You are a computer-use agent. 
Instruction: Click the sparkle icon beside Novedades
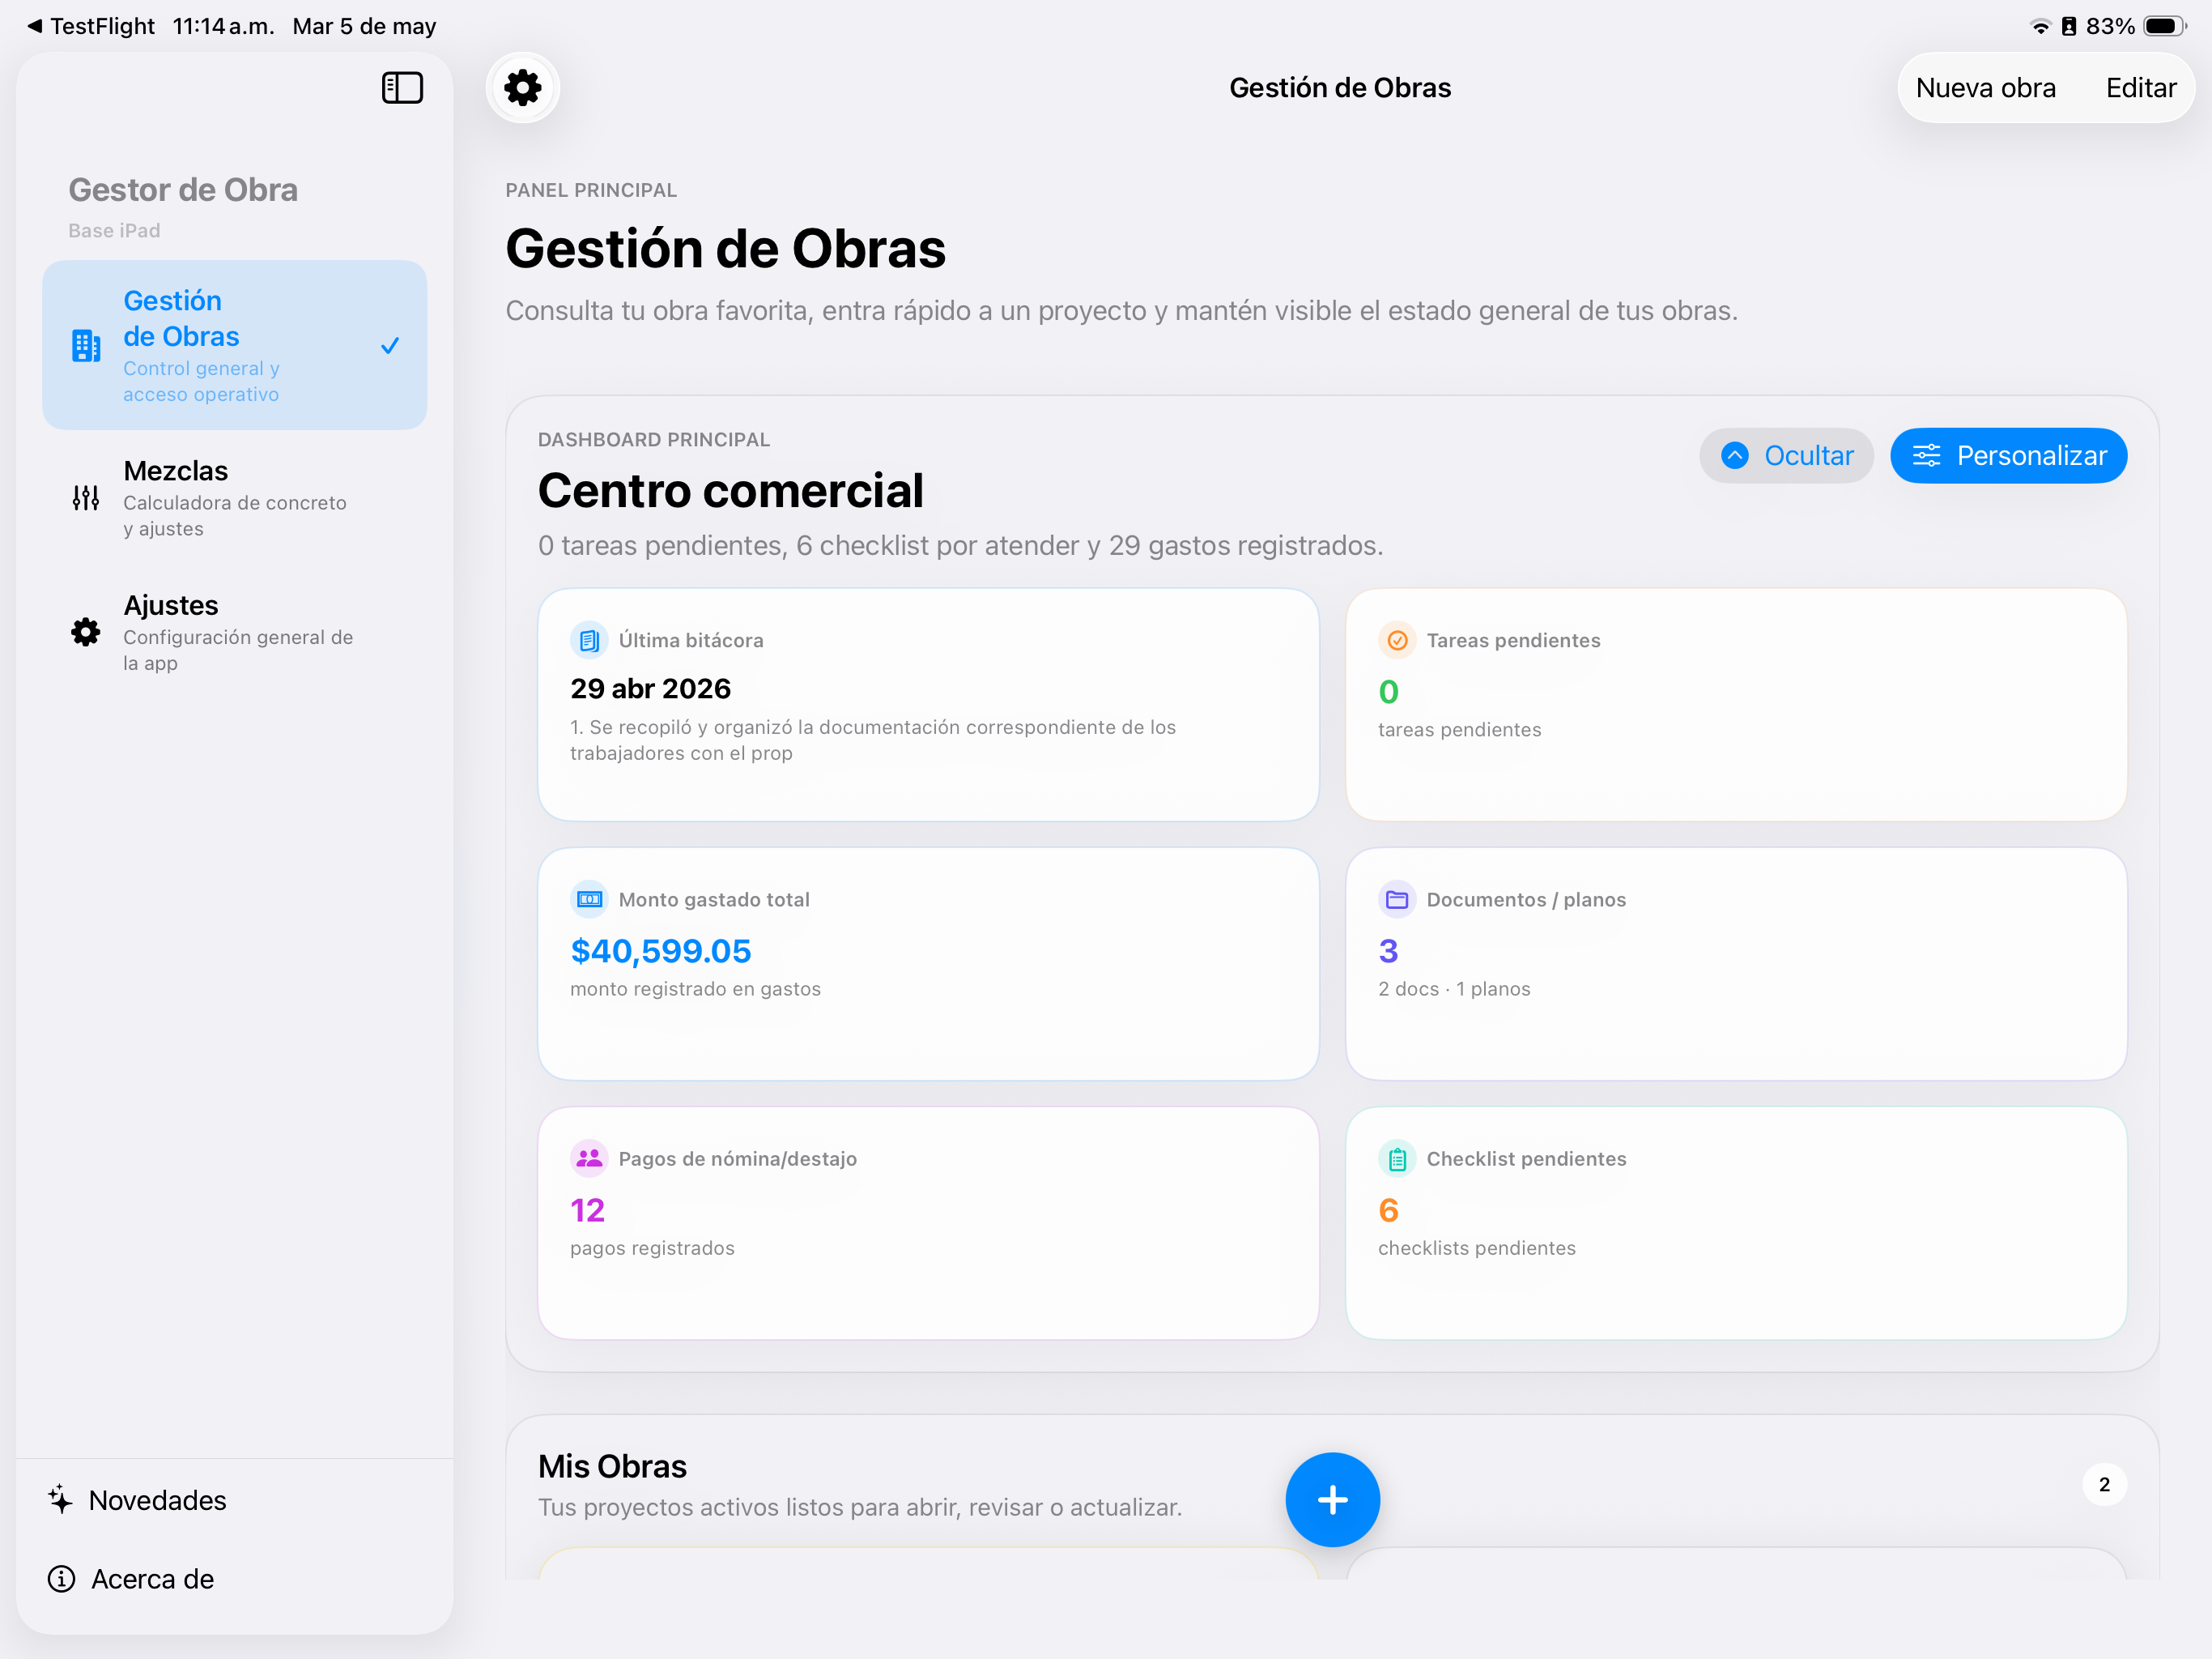[x=60, y=1499]
